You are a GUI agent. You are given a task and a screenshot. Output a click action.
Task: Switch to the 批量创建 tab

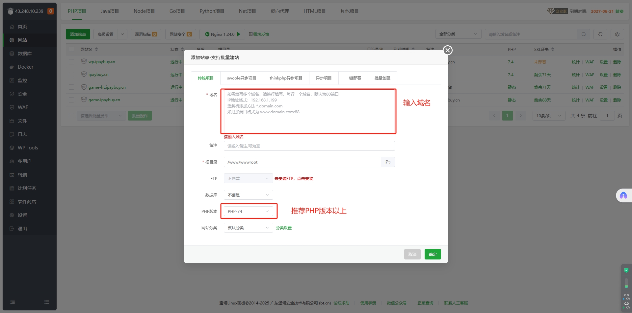coord(382,78)
